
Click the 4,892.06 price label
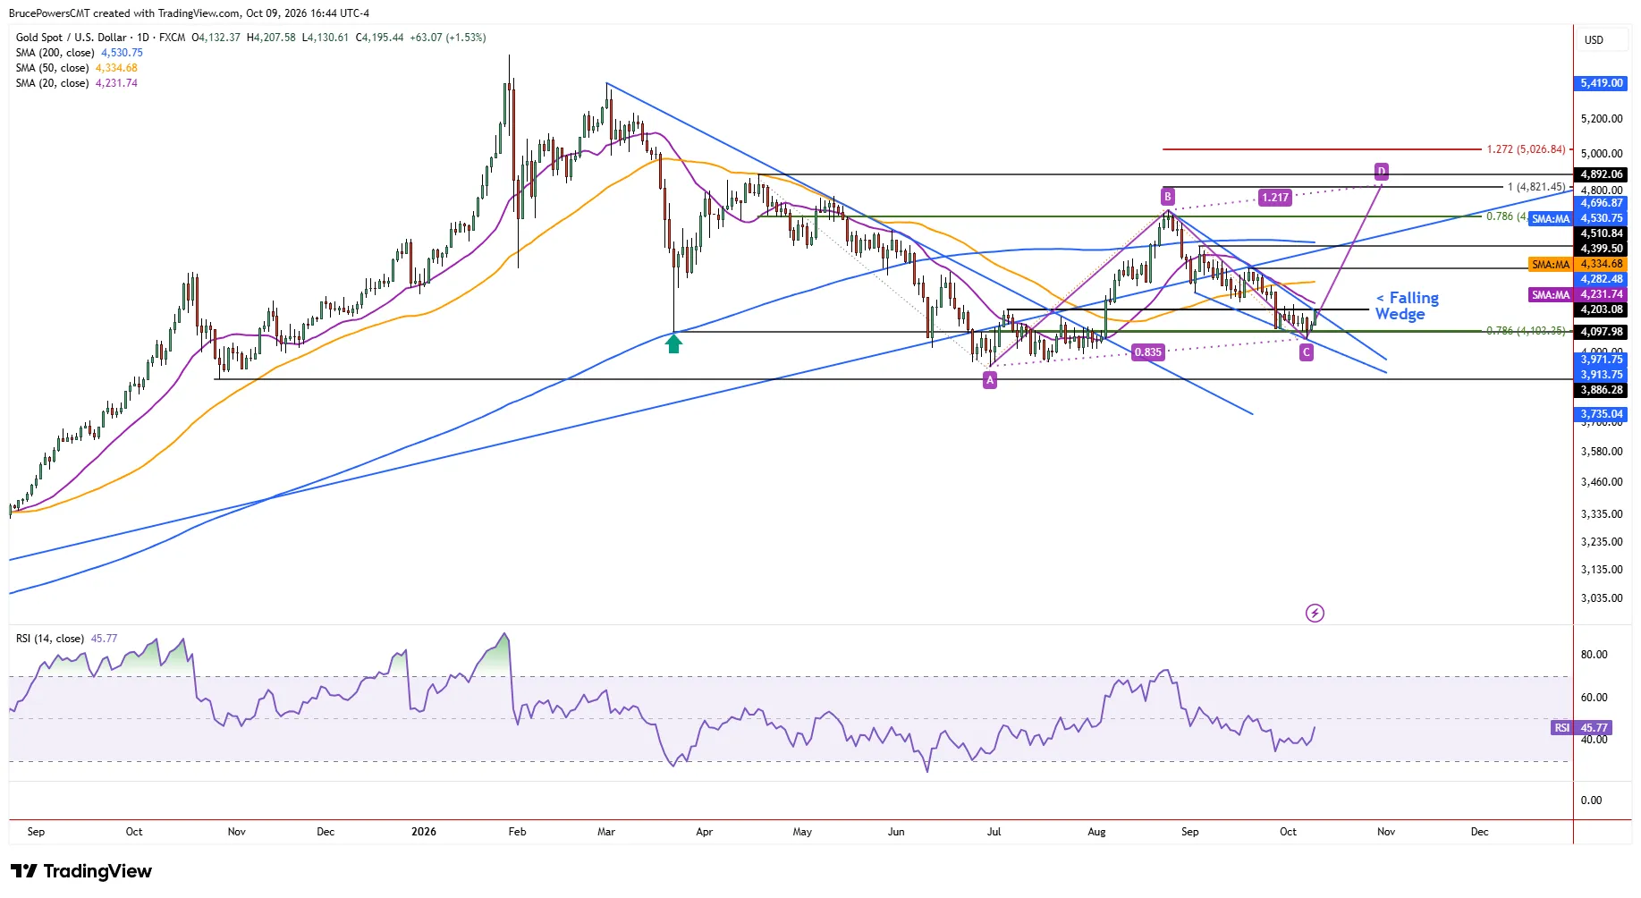tap(1601, 174)
